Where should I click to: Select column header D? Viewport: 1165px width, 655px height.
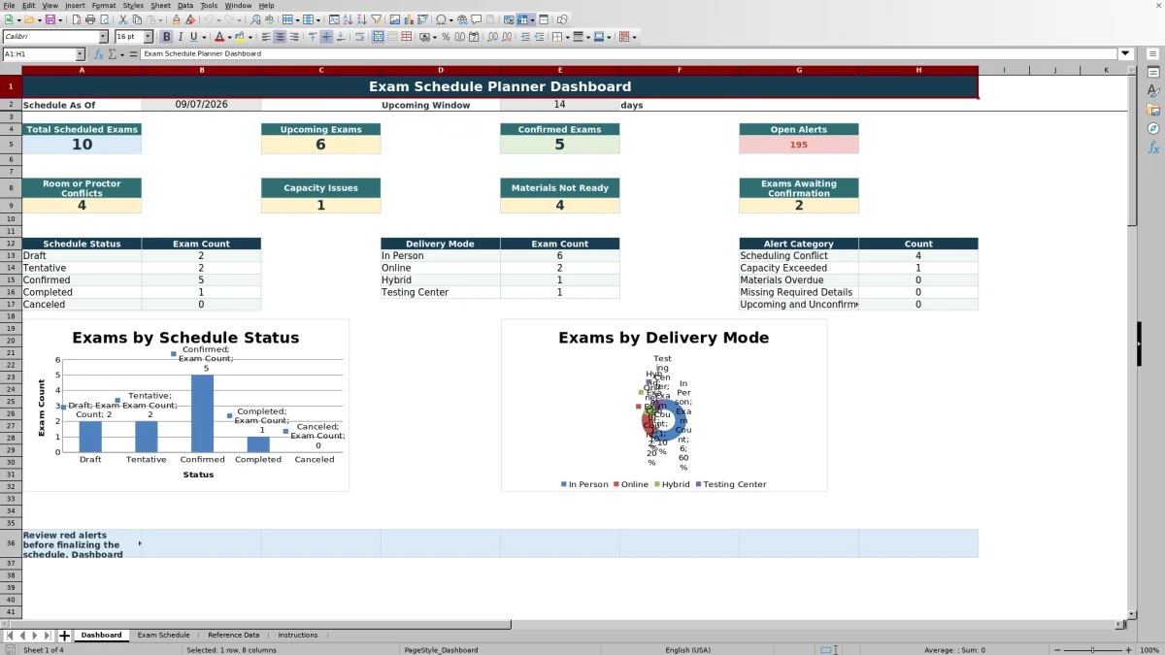440,70
